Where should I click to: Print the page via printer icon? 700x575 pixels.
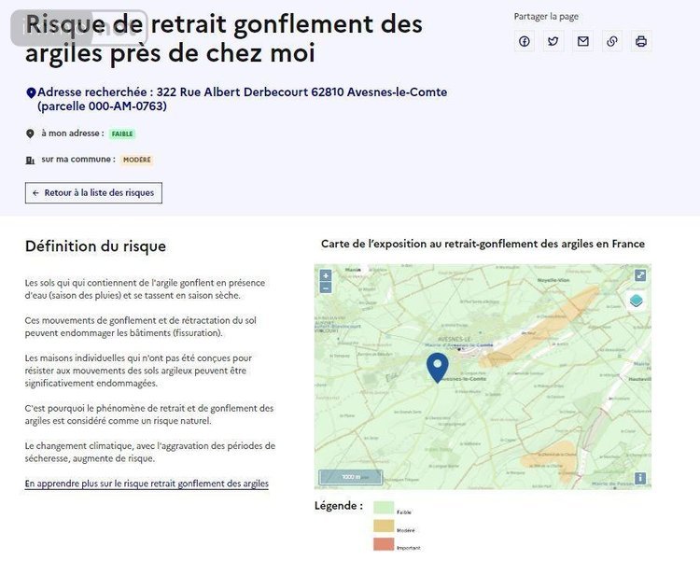click(640, 41)
